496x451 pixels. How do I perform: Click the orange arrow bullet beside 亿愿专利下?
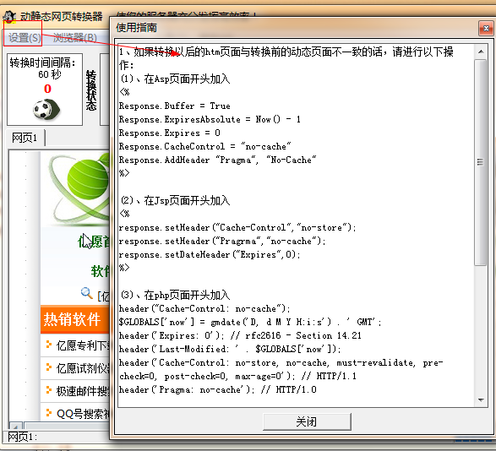(x=48, y=345)
